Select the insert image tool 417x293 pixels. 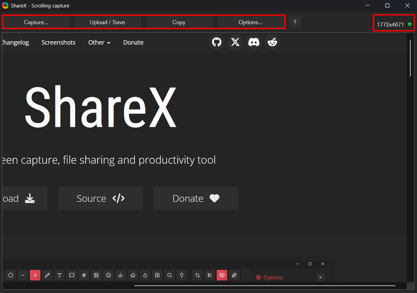click(96, 275)
